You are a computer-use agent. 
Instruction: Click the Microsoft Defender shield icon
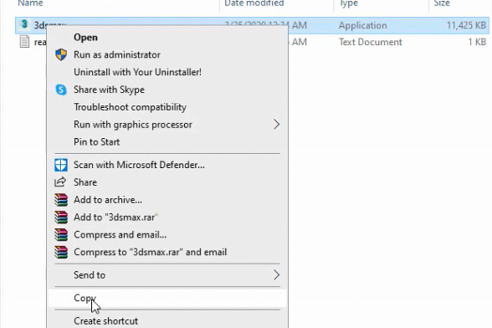point(61,165)
